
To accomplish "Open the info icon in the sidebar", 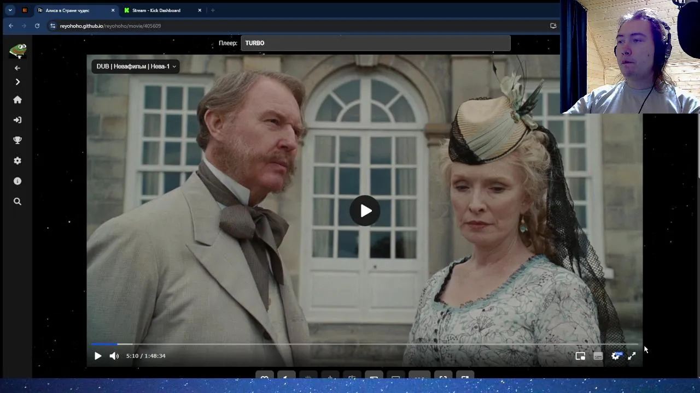I will [x=17, y=181].
